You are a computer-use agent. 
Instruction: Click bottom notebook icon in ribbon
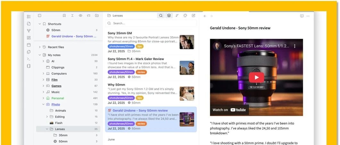pyautogui.click(x=29, y=66)
